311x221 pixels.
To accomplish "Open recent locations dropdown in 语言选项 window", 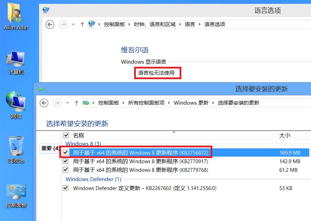I will click(73, 24).
